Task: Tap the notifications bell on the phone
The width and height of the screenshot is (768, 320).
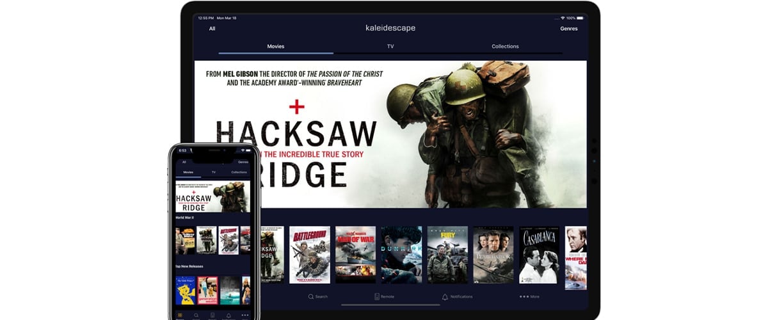Action: tap(228, 316)
